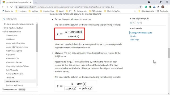Open the Reading list
Image resolution: width=170 pixels, height=95 pixels.
point(162,11)
